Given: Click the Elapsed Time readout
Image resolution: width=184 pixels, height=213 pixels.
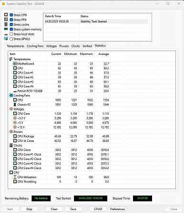Looking at the screenshot, I should click(x=143, y=198).
